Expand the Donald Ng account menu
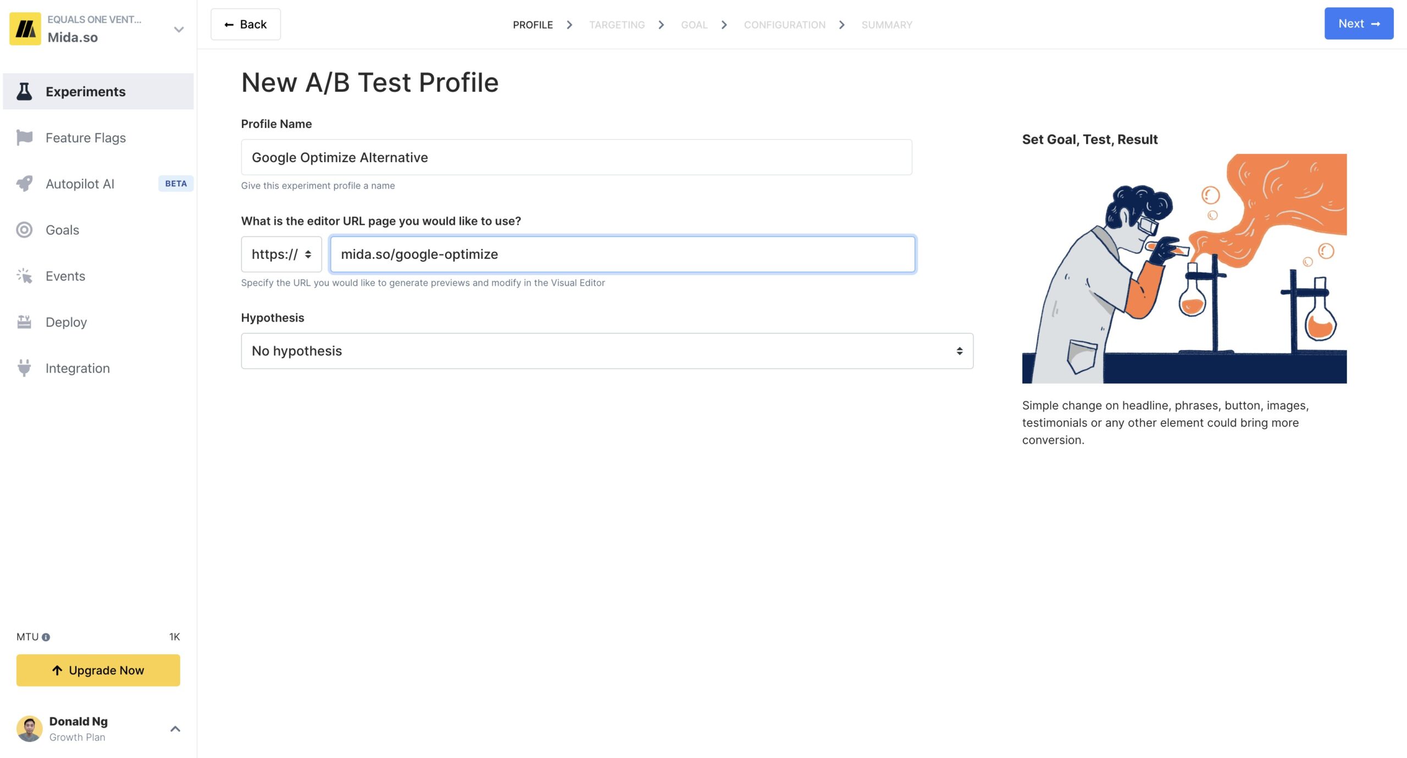Screen dimensions: 1407x758 (x=175, y=729)
